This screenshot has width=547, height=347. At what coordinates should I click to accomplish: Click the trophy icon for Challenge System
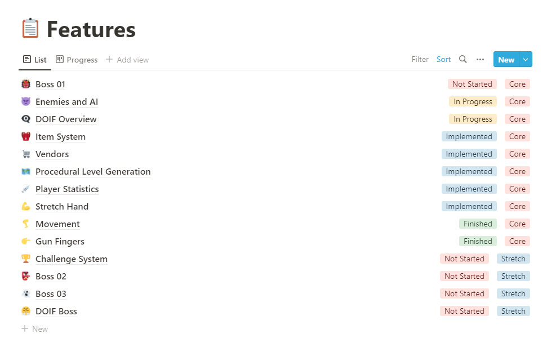pos(25,259)
